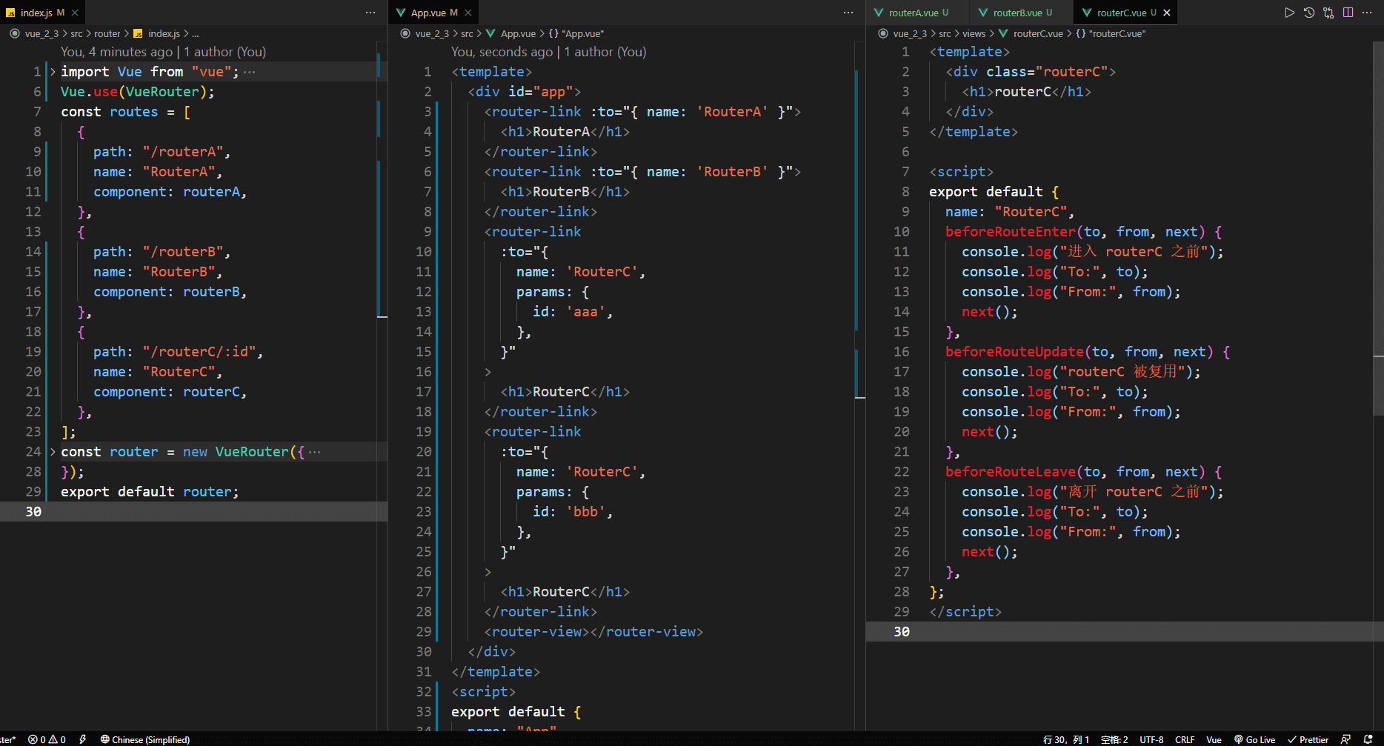
Task: Click path "/routerC/:id" in index.js
Action: pyautogui.click(x=199, y=352)
